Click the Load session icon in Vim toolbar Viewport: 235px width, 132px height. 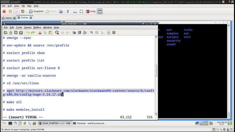74,33
